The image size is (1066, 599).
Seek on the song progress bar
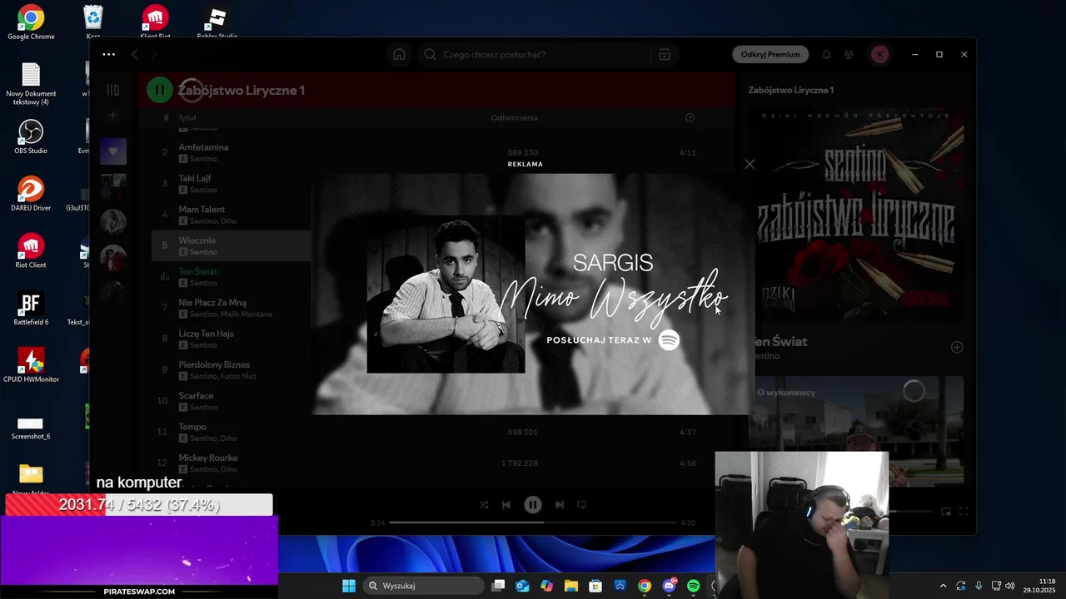533,522
